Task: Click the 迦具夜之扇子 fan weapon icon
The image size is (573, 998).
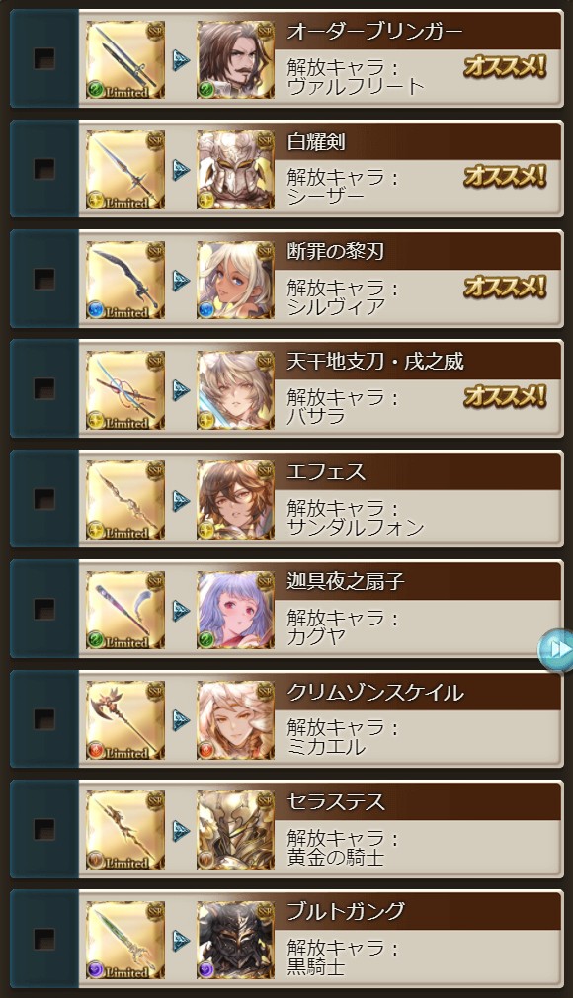Action: pyautogui.click(x=125, y=611)
